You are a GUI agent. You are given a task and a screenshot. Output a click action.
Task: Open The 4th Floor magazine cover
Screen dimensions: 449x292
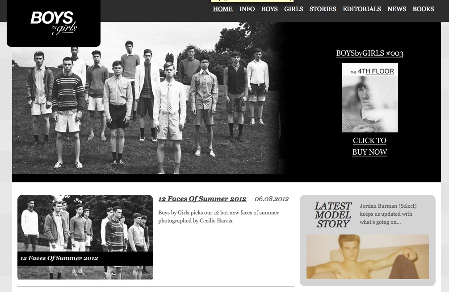[370, 98]
